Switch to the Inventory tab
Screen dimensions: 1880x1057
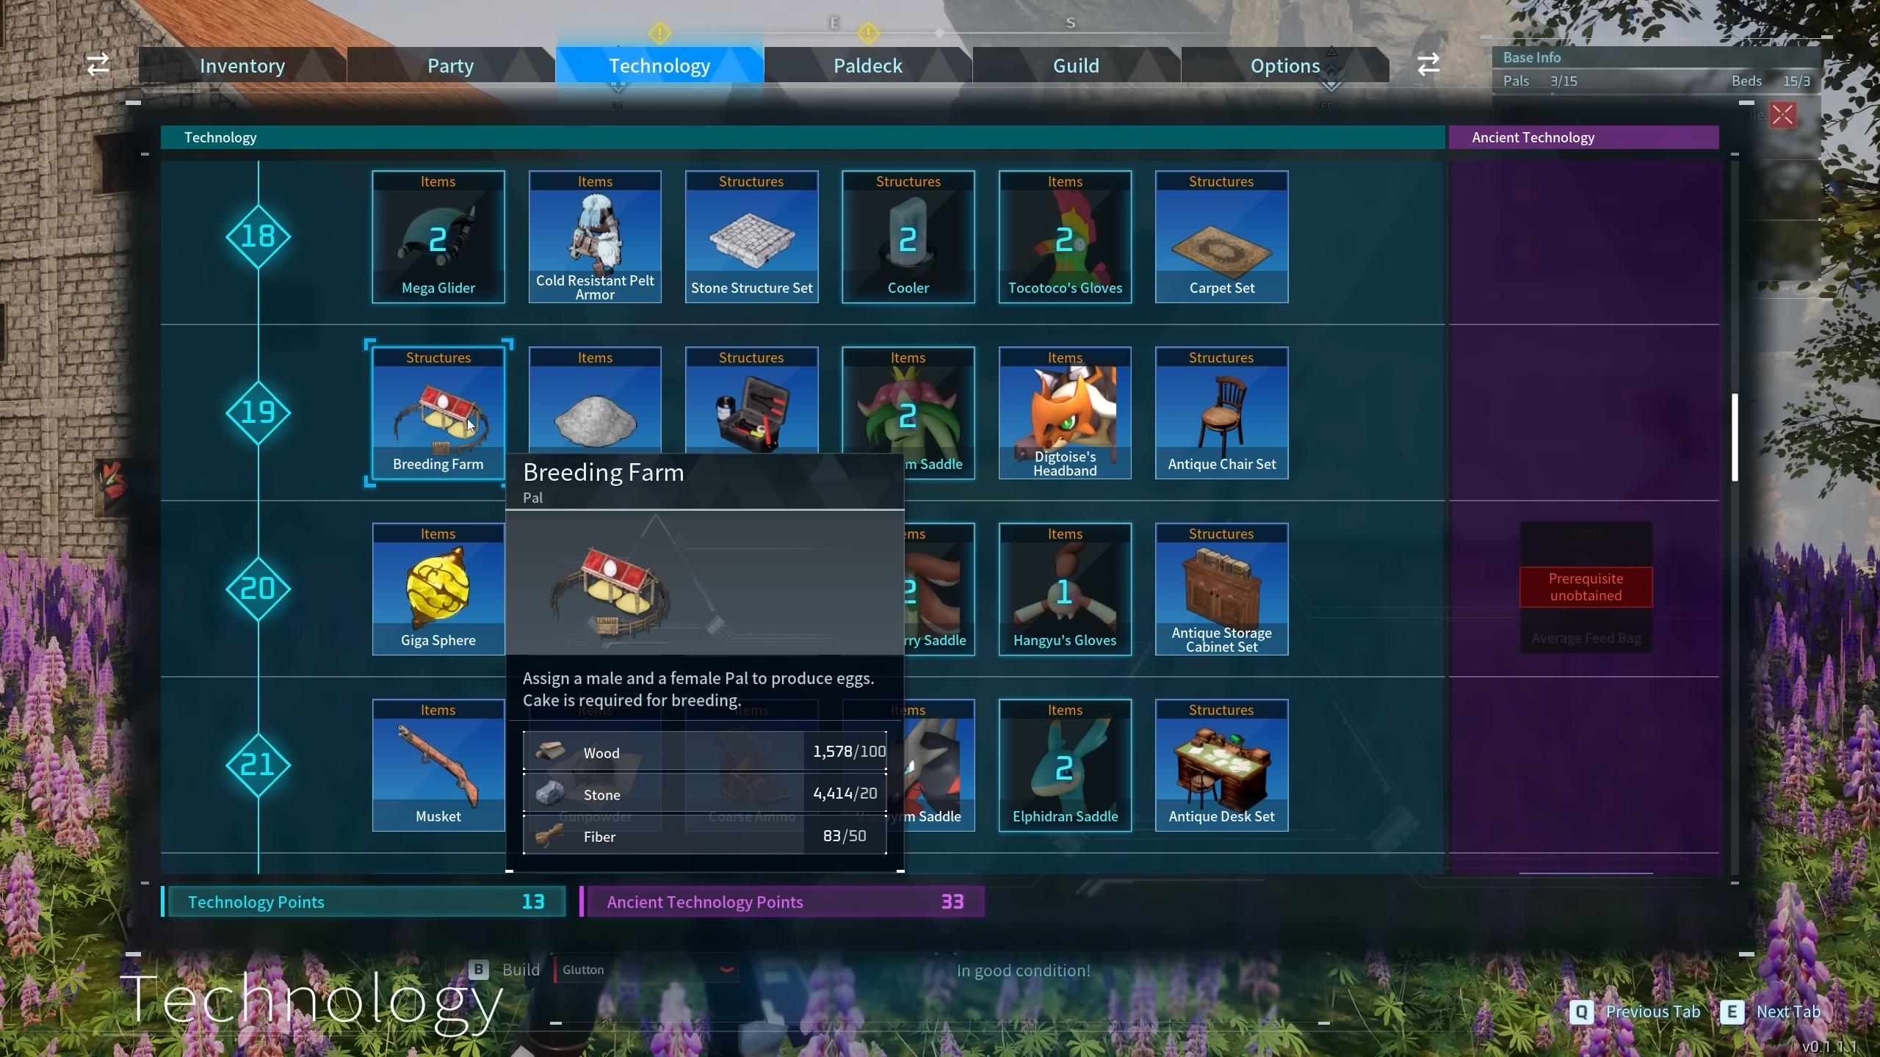[242, 65]
